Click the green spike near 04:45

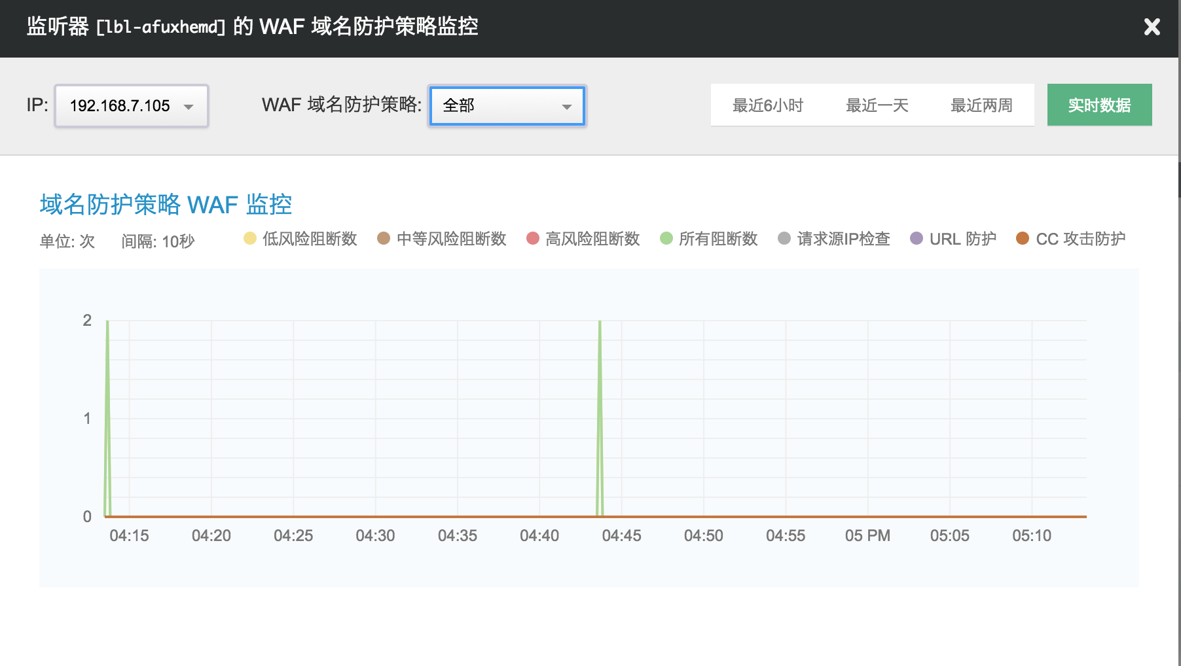(600, 393)
